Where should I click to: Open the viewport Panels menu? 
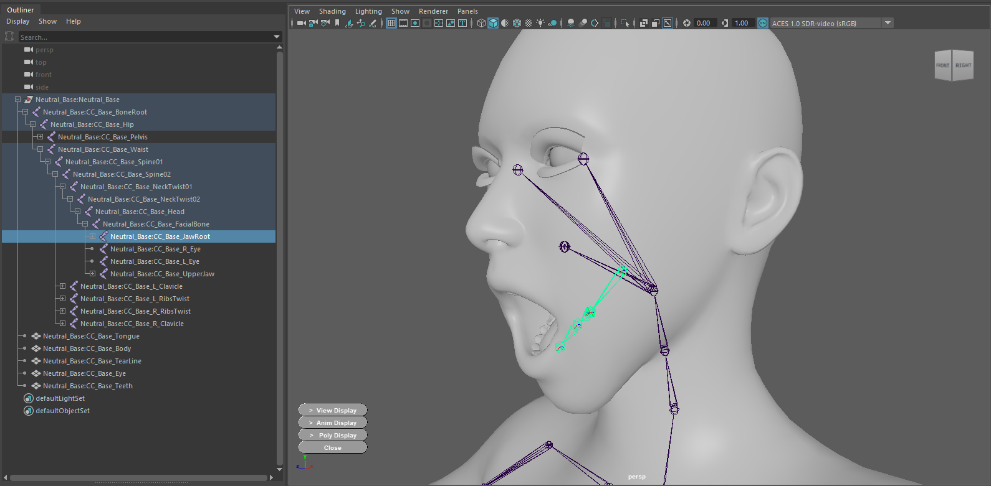click(467, 11)
